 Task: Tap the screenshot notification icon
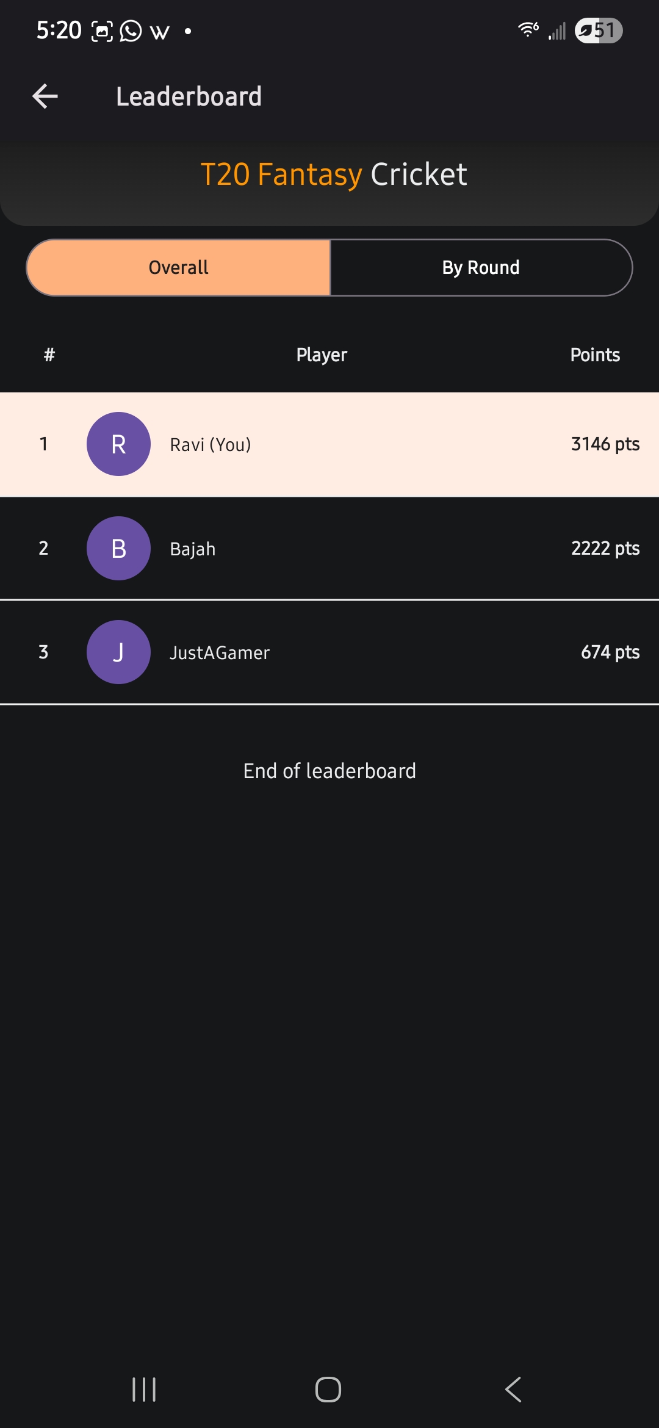click(102, 31)
